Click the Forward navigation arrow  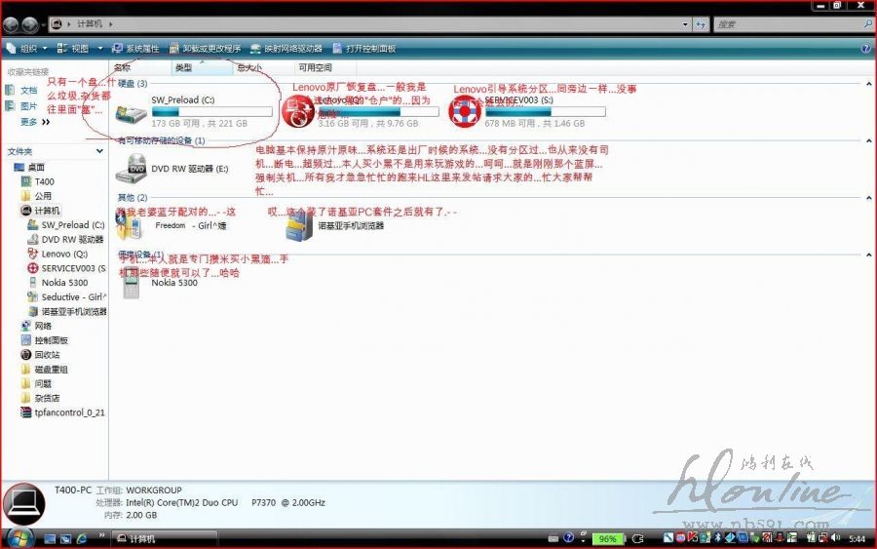29,24
